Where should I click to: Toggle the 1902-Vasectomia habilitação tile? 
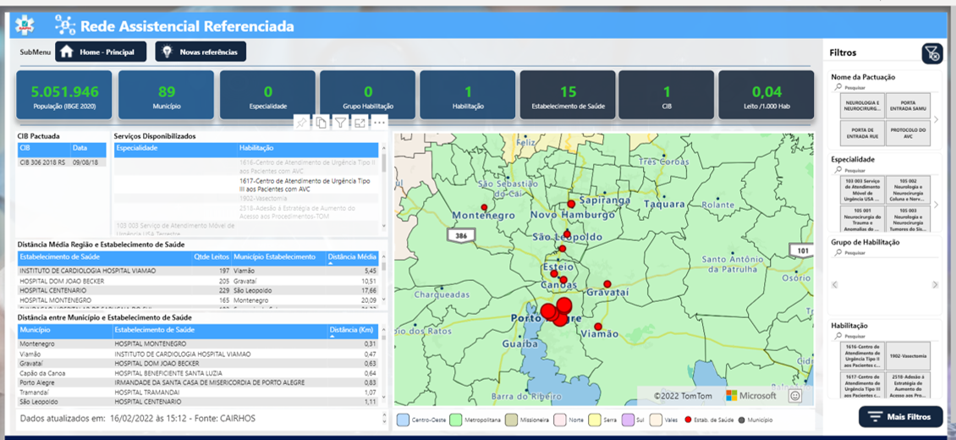tap(907, 357)
